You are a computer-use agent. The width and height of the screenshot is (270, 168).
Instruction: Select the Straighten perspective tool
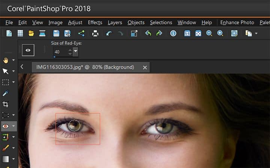tap(6, 115)
